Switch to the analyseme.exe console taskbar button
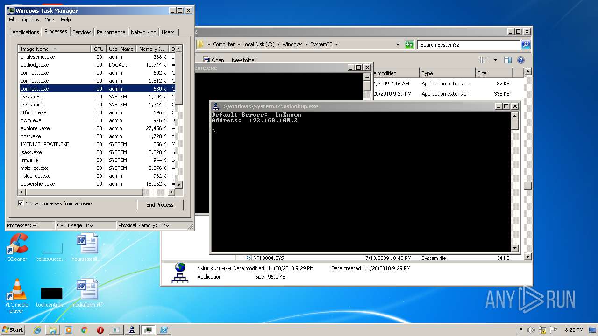This screenshot has width=598, height=336. pyautogui.click(x=116, y=329)
